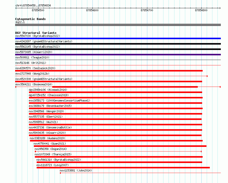The width and height of the screenshot is (228, 183).
Task: Click nsv5998512 (Wu2021) label
Action: [43, 122]
